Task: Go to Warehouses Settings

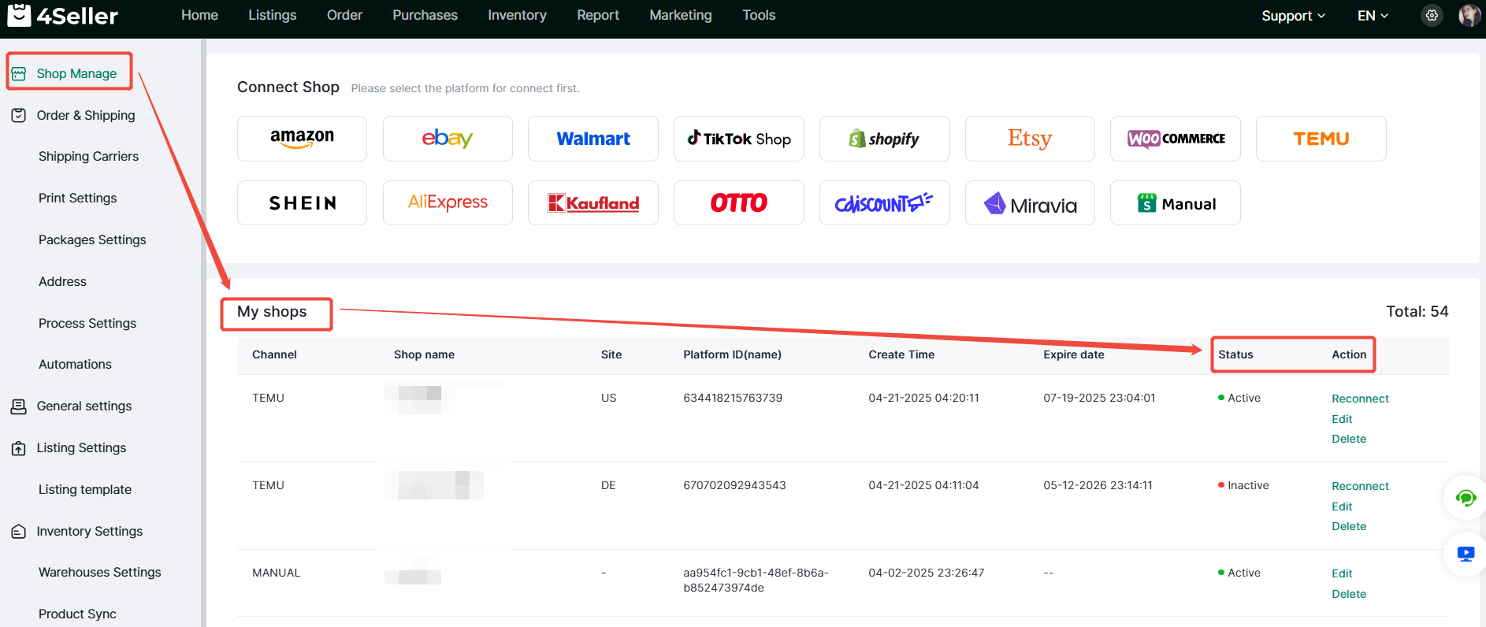Action: (x=99, y=573)
